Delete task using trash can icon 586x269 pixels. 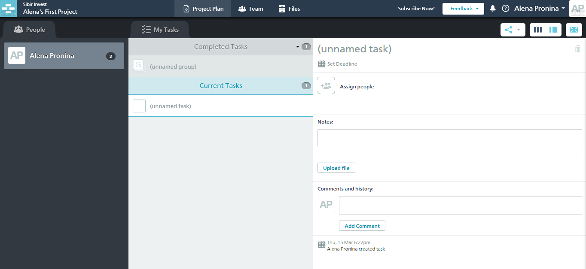pyautogui.click(x=578, y=49)
